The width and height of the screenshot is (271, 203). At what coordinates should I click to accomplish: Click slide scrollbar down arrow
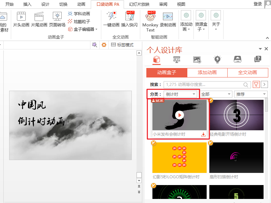pos(139,181)
